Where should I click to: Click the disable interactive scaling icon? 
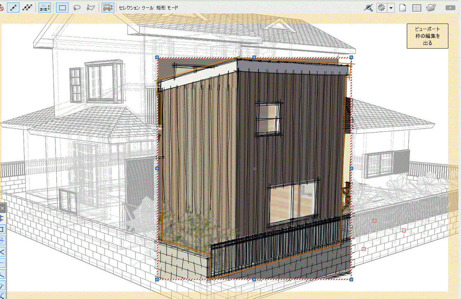(2, 8)
